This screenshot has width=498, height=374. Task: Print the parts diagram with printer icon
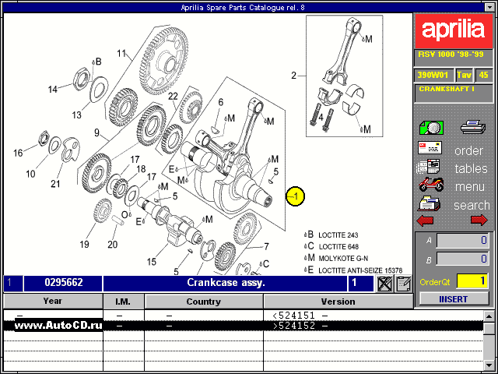(473, 127)
